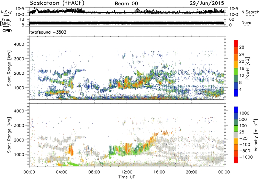Screen dimensions: 259x179
Task: Click the '04:00' time axis tick label
Action: click(62, 172)
